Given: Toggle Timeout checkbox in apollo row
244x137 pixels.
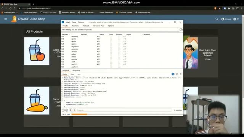Looking at the screenshot, I should [119, 39].
